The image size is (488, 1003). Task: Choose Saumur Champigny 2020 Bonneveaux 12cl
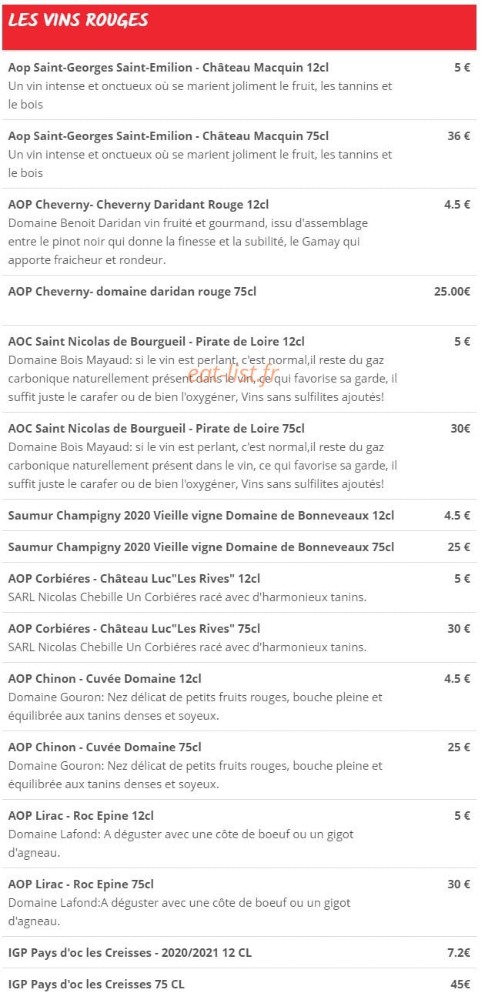(239, 515)
